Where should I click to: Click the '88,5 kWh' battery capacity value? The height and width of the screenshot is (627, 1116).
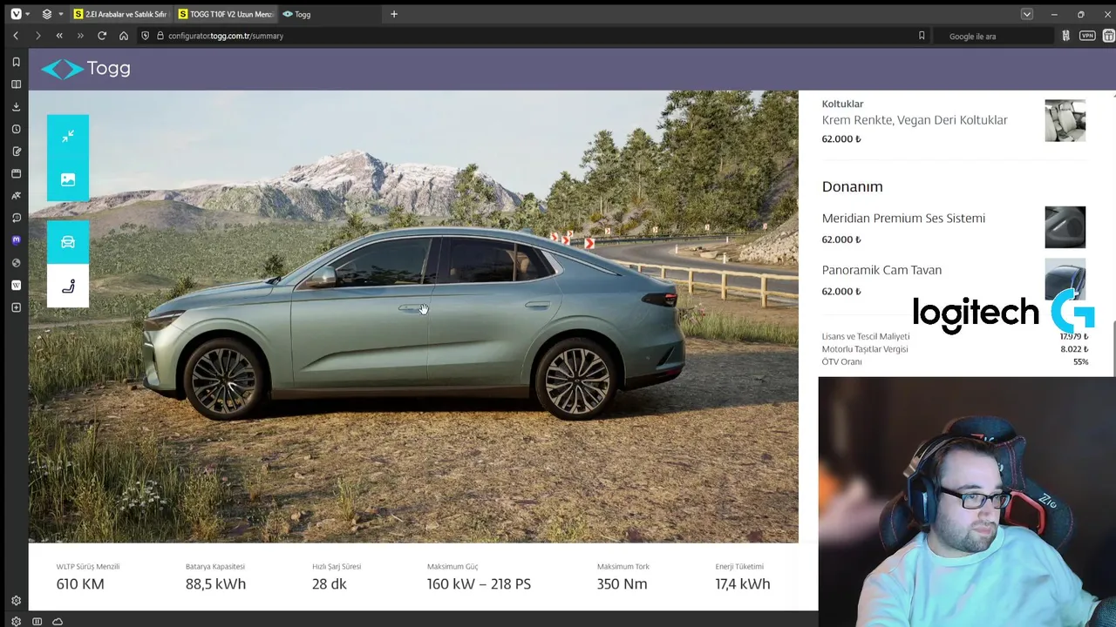tap(215, 584)
